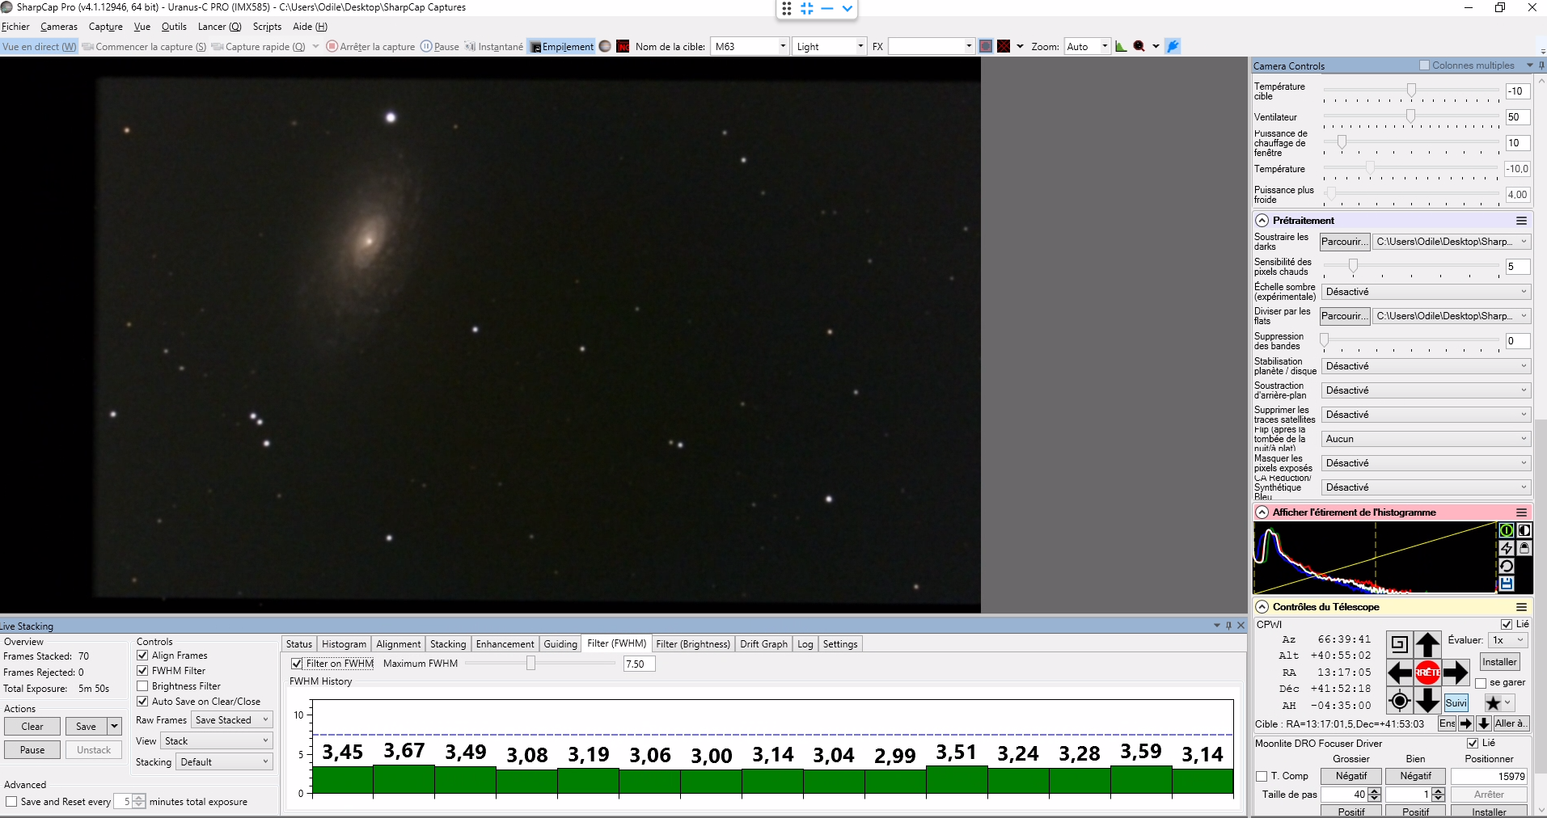1547x818 pixels.
Task: Open Contrôles du Télescope hamburger menu
Action: [x=1521, y=607]
